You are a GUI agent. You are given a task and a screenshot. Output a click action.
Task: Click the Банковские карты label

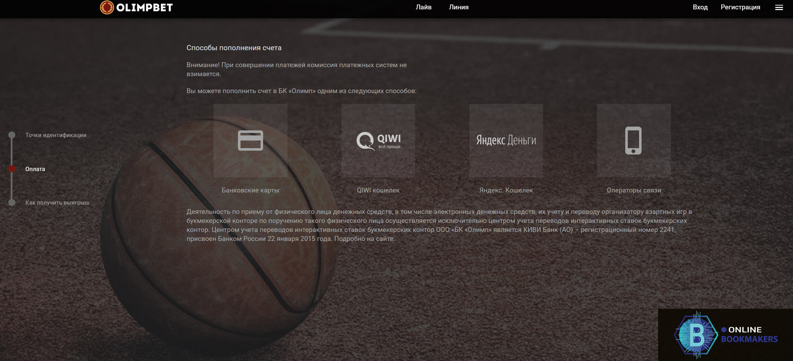[x=250, y=190]
